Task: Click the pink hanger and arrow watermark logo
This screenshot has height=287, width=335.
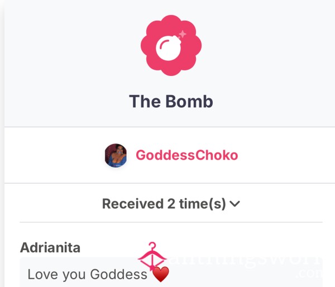Action: [x=152, y=256]
